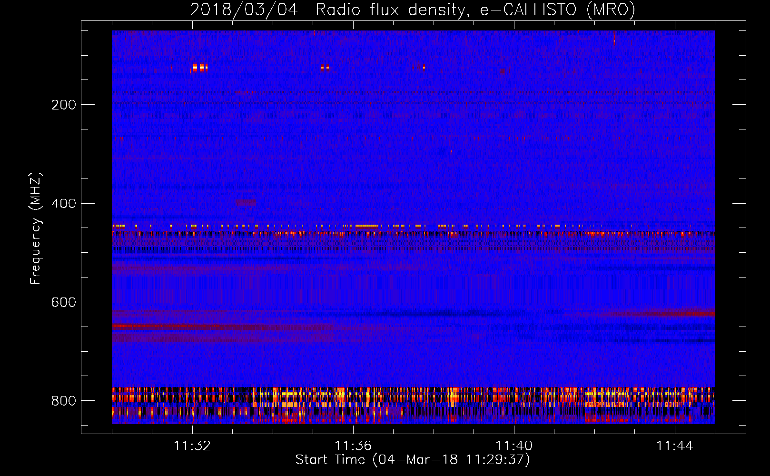Click the 600 frequency tick label
This screenshot has width=770, height=476.
[64, 303]
